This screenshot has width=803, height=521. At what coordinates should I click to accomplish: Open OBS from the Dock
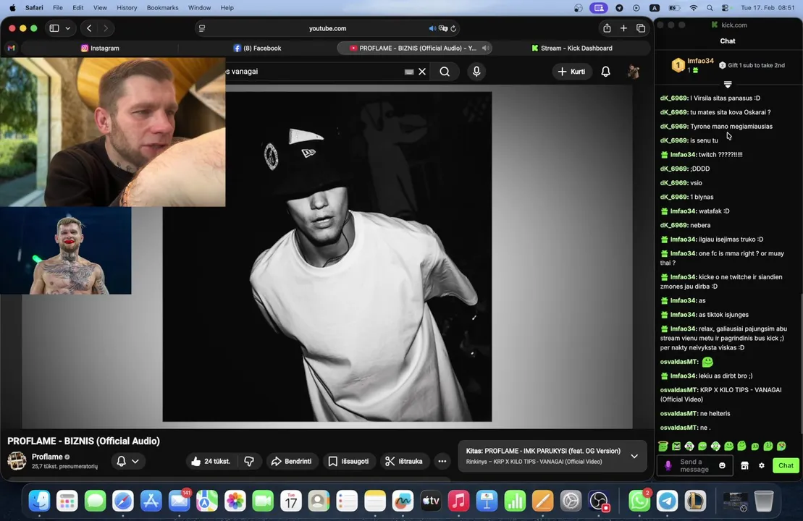point(599,501)
